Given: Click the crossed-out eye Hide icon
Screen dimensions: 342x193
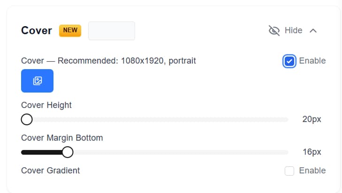Looking at the screenshot, I should tap(274, 30).
